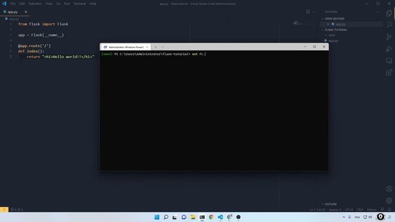This screenshot has width=395, height=222.
Task: Click the editor minimap
Action: [305, 23]
